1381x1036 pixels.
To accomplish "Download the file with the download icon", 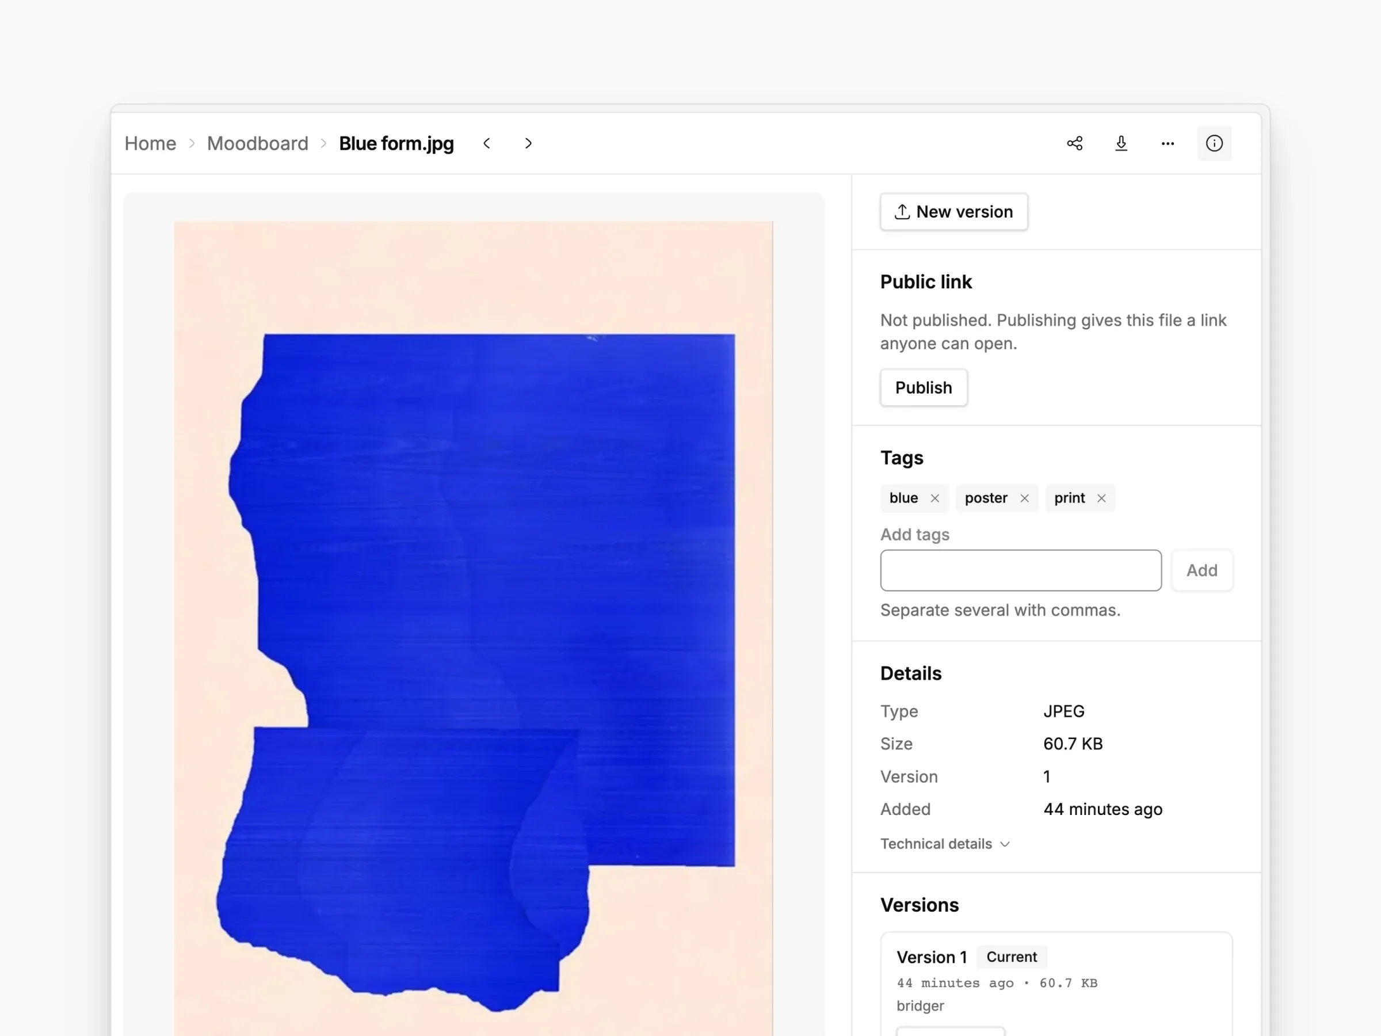I will coord(1121,144).
